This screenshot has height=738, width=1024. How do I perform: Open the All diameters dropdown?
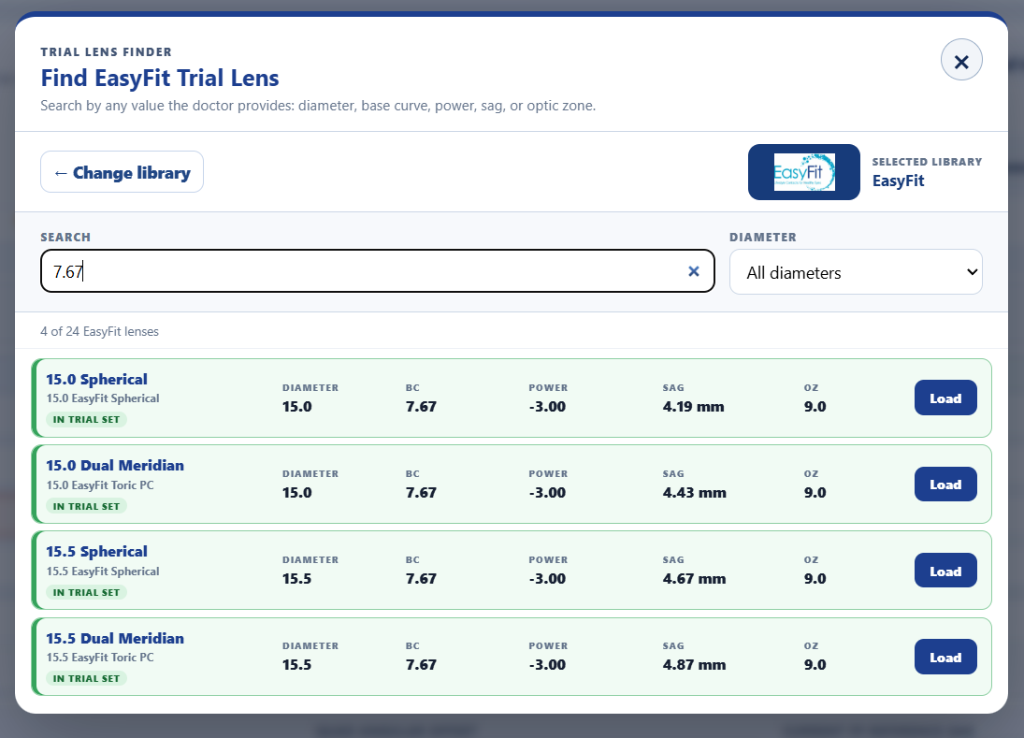pyautogui.click(x=856, y=272)
